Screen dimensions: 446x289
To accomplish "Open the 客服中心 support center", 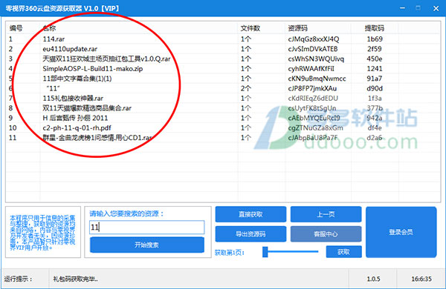I will pyautogui.click(x=326, y=234).
